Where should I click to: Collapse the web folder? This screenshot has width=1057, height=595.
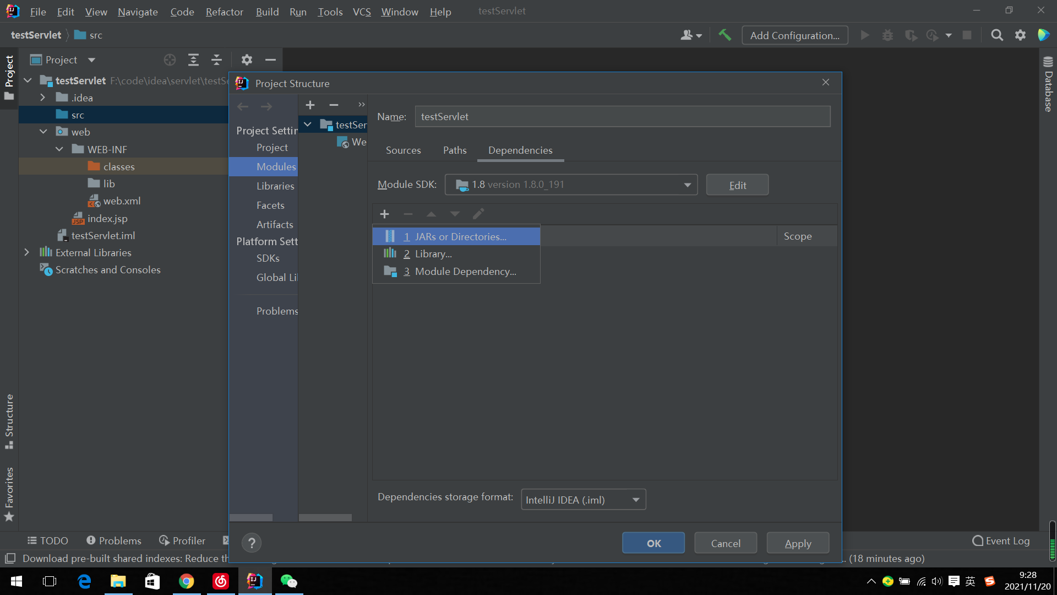(43, 132)
